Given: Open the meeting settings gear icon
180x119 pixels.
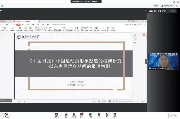Looking at the screenshot, I should (114, 115).
